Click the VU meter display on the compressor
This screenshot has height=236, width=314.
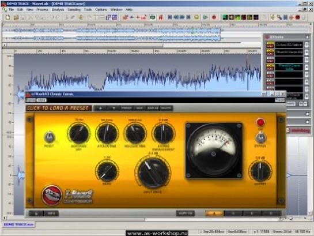click(x=214, y=151)
